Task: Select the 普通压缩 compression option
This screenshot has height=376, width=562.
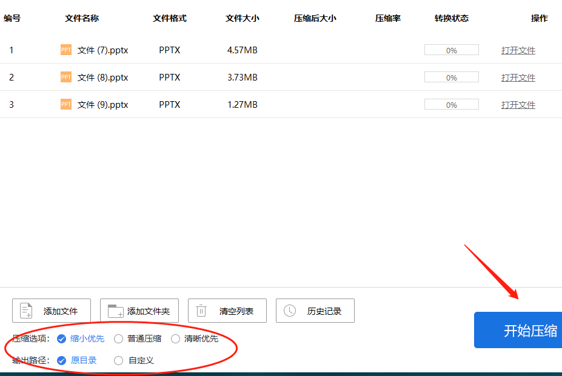Action: (x=138, y=338)
